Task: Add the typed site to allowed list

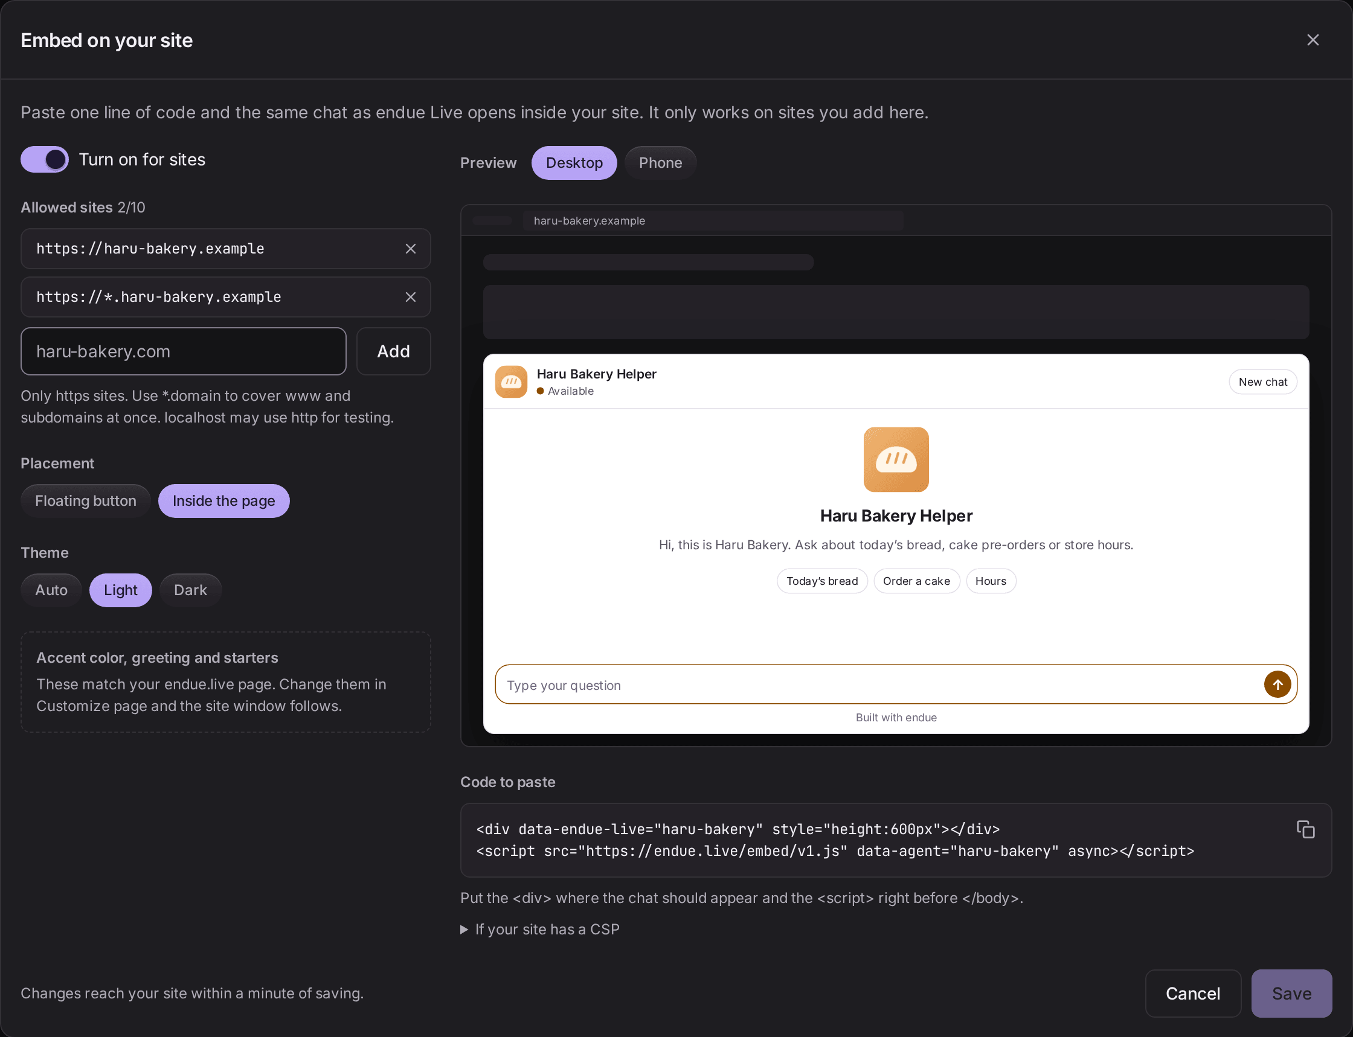Action: tap(393, 351)
